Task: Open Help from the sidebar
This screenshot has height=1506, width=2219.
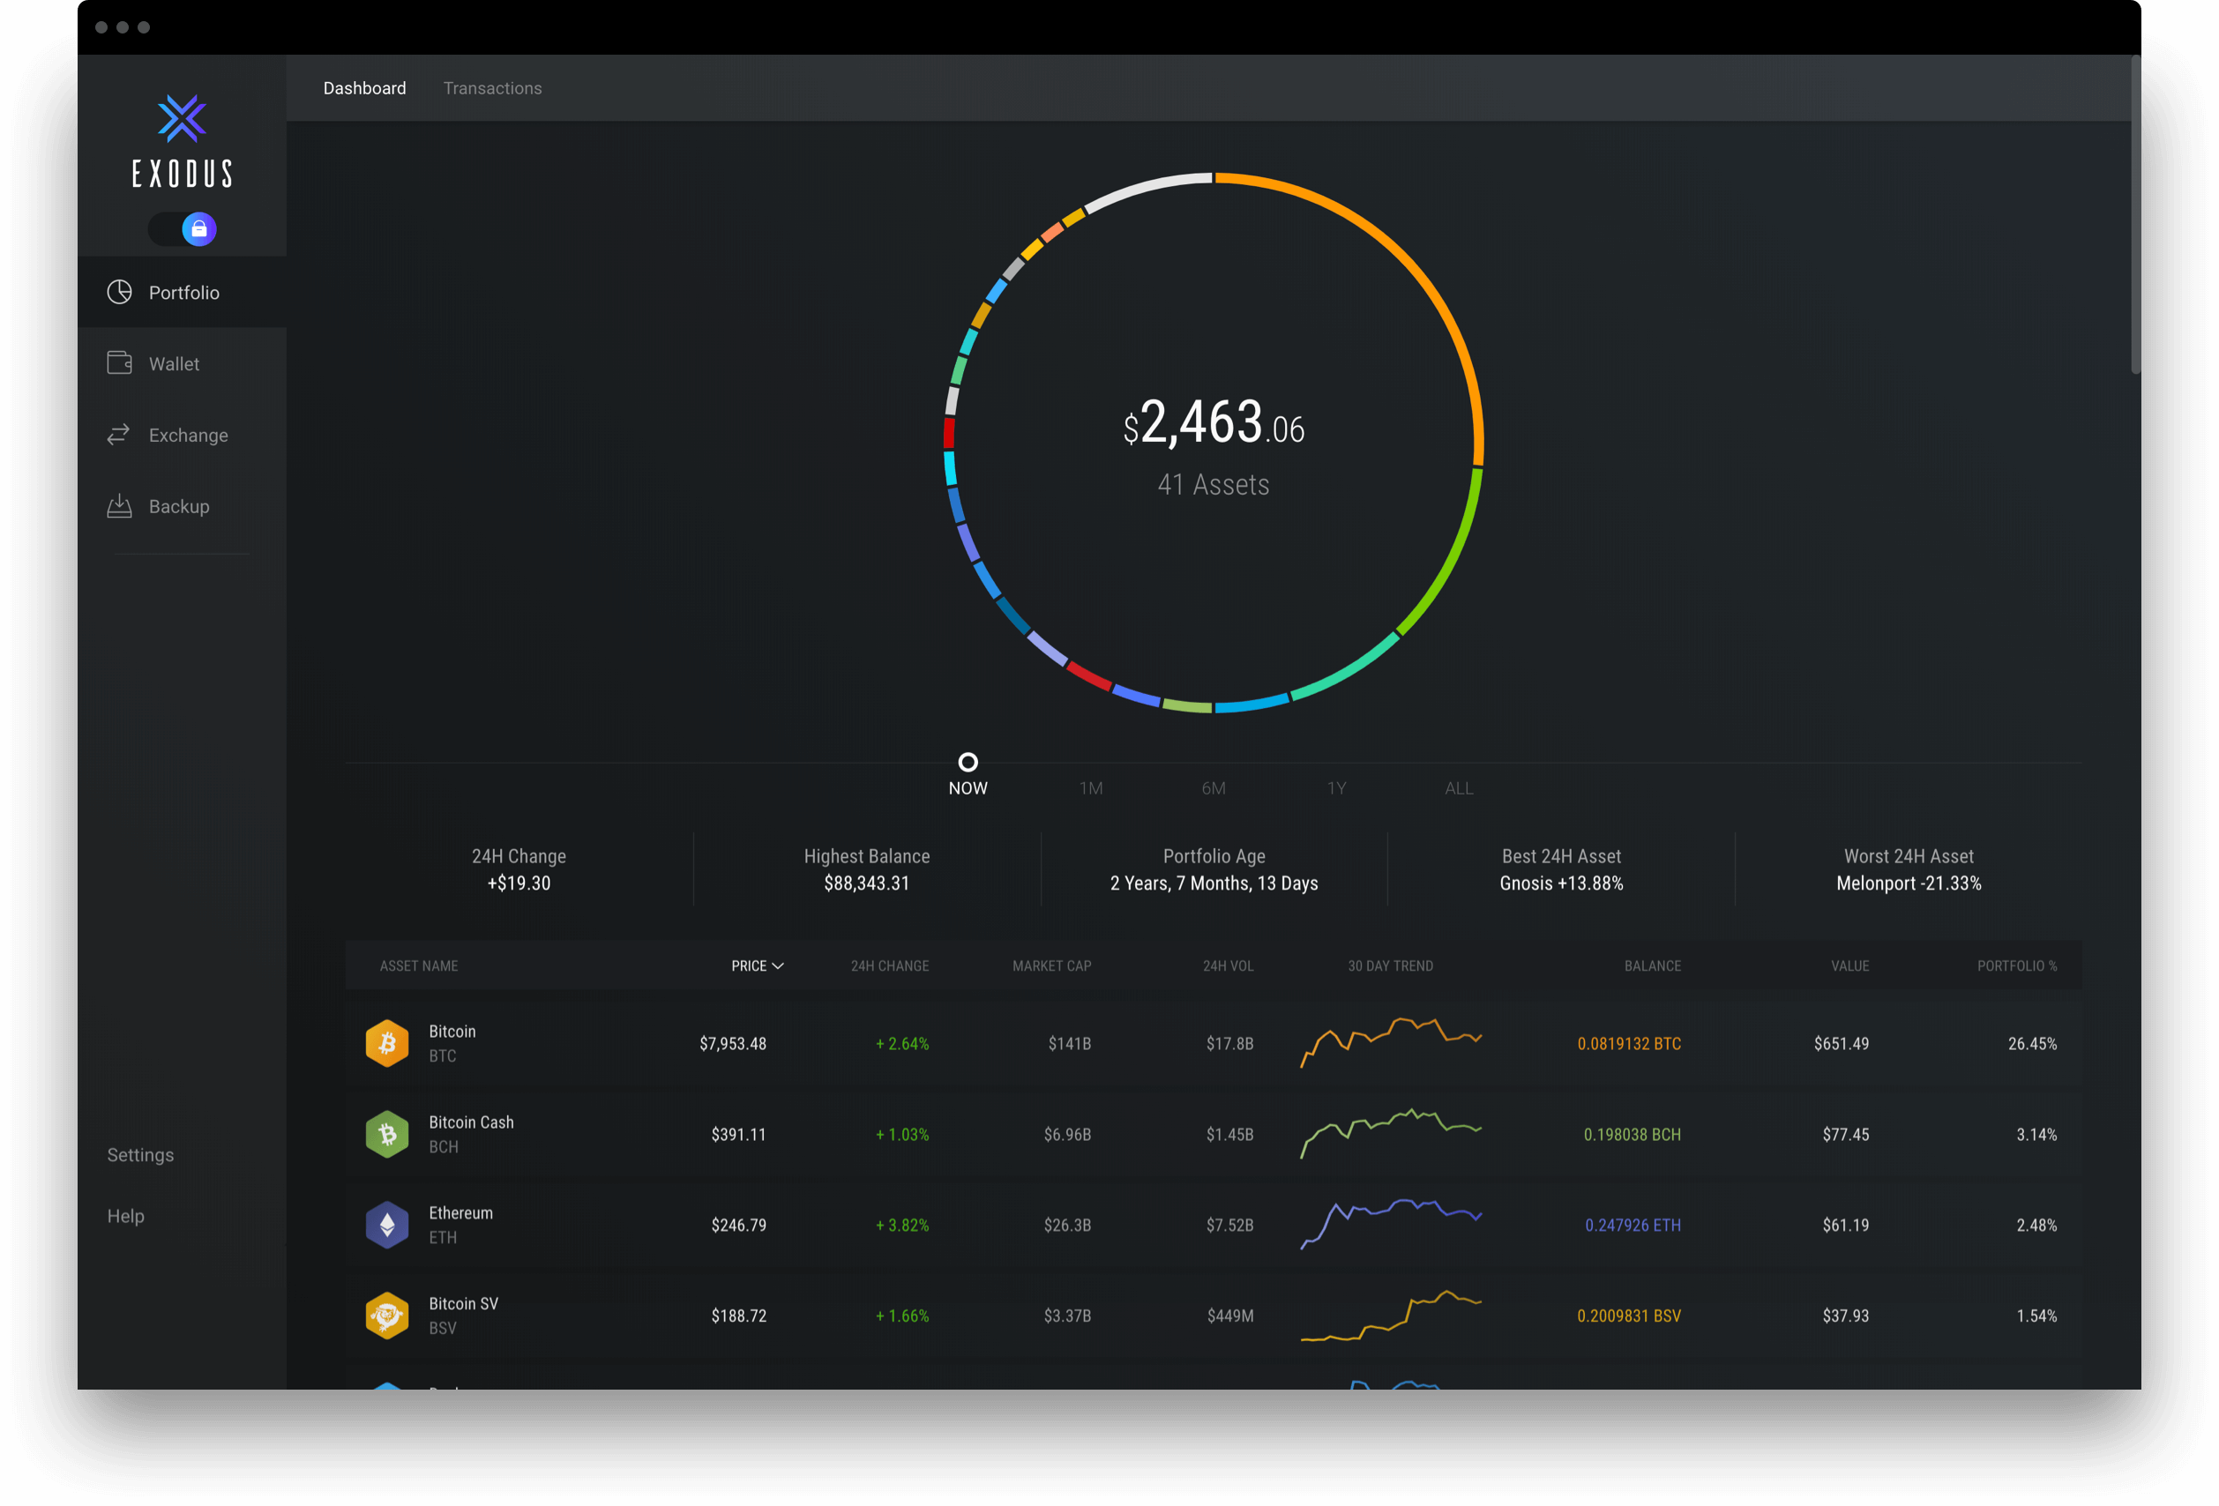Action: (126, 1213)
